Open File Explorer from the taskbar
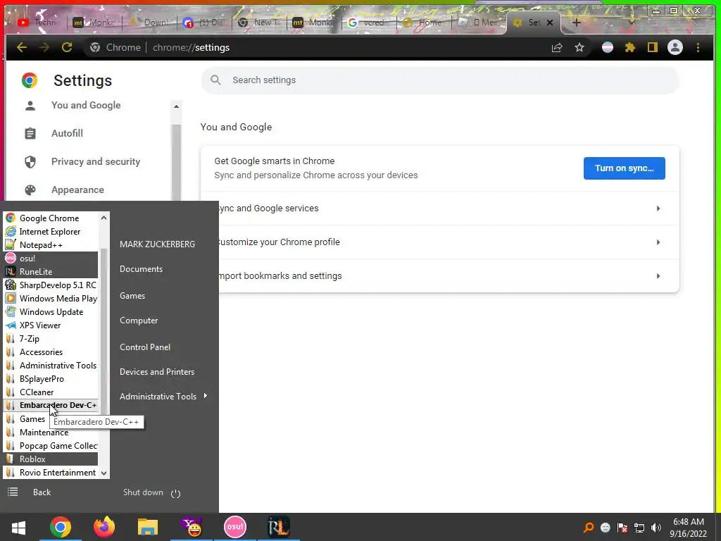The height and width of the screenshot is (541, 721). coord(148,527)
